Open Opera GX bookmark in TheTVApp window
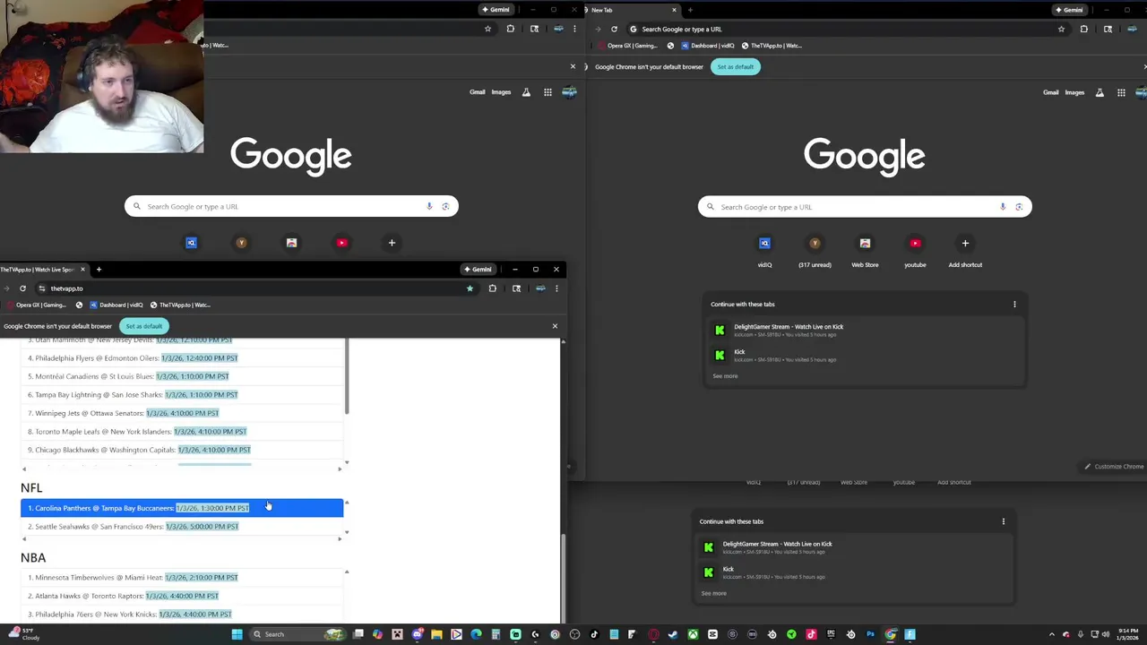Screen dimensions: 1147x645 36,305
